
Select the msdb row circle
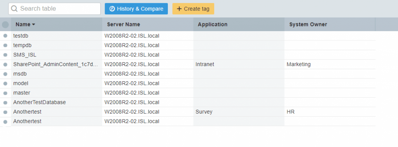click(x=5, y=74)
